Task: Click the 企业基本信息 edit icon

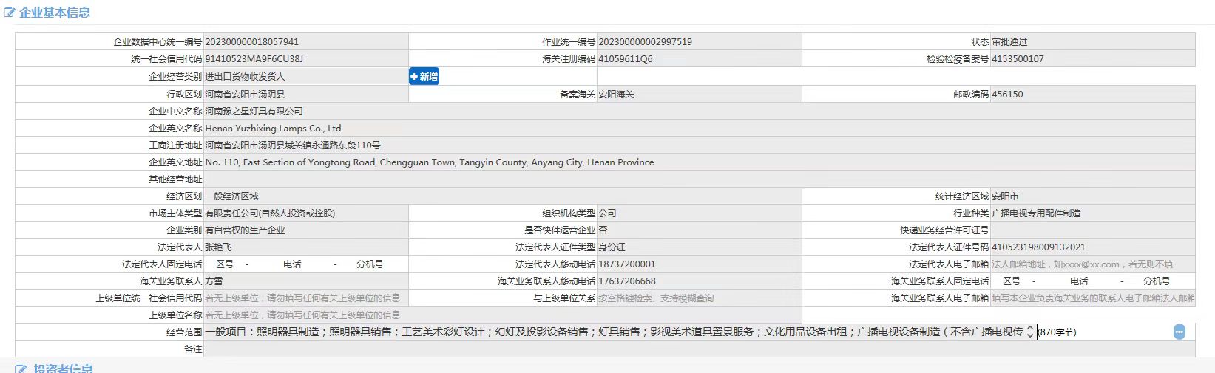Action: [10, 13]
